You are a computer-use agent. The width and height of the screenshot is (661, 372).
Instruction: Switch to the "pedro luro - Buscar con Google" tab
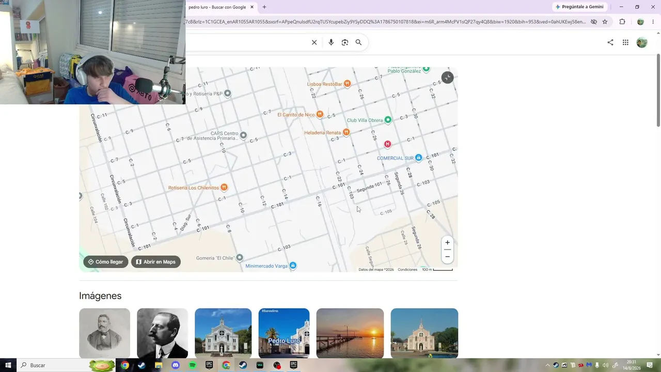point(217,7)
